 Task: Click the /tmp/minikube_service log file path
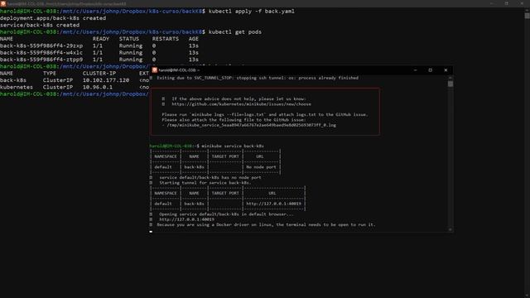point(252,125)
